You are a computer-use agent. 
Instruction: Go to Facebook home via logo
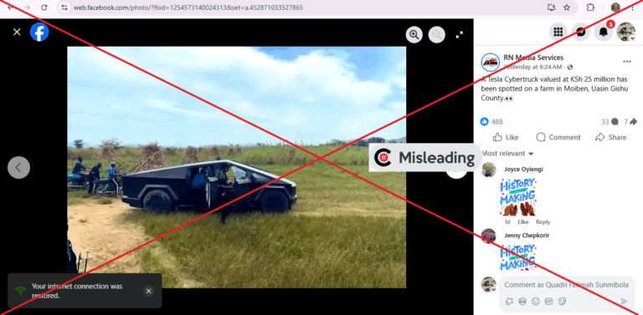point(39,32)
